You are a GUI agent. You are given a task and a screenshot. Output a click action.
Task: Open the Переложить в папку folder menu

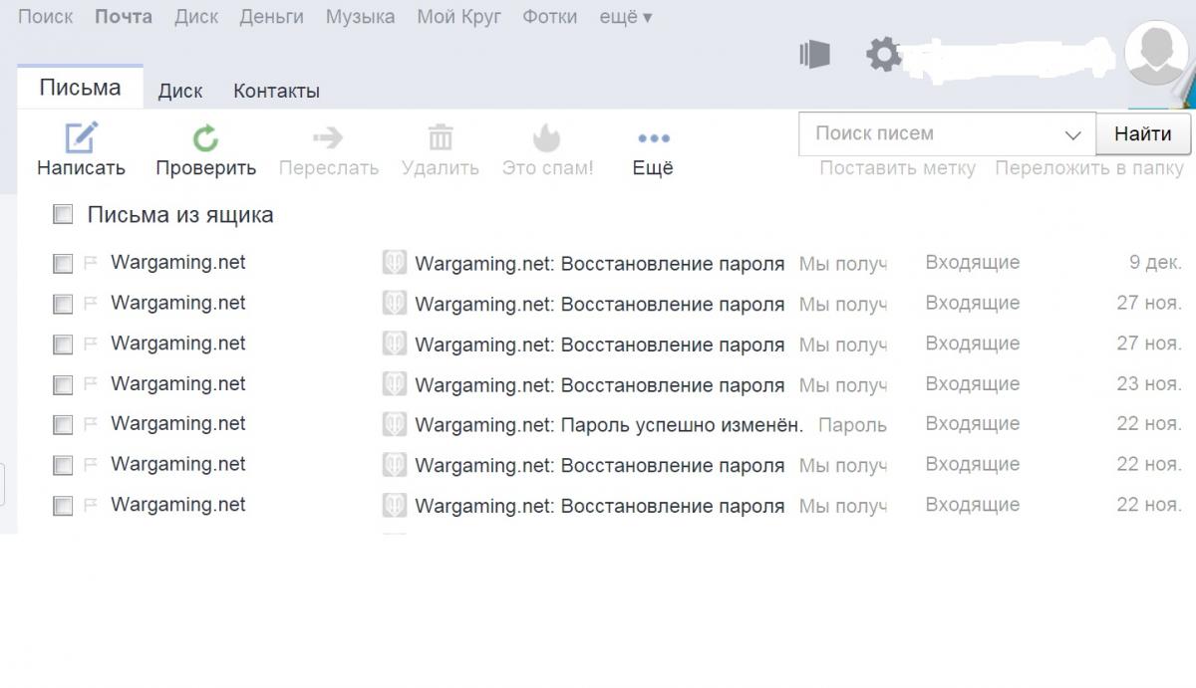(1088, 168)
